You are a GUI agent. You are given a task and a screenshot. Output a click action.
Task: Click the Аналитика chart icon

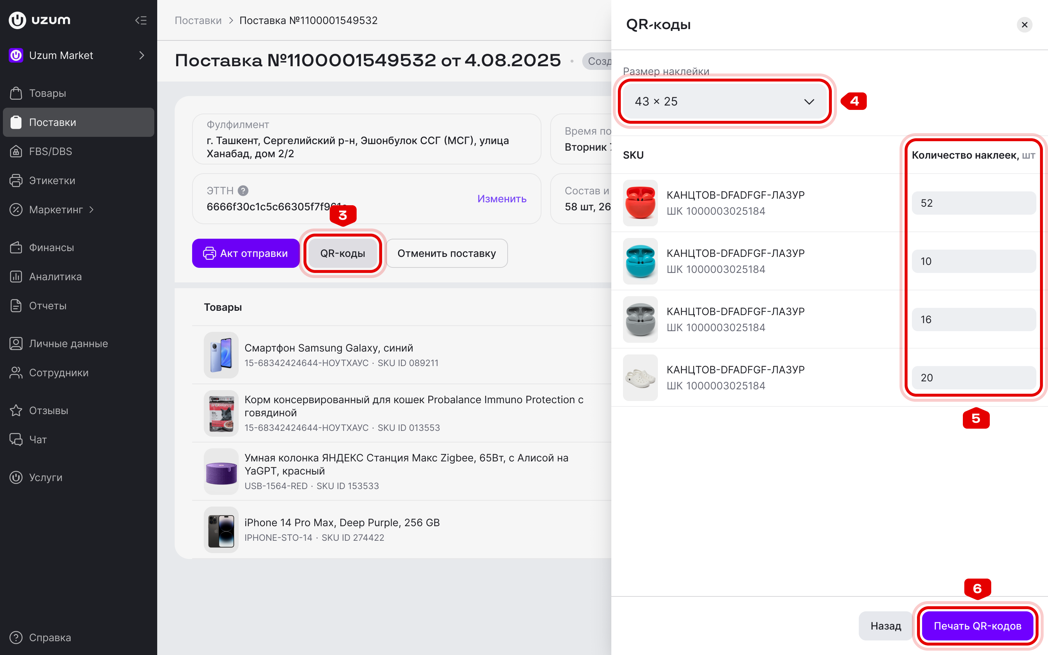16,277
